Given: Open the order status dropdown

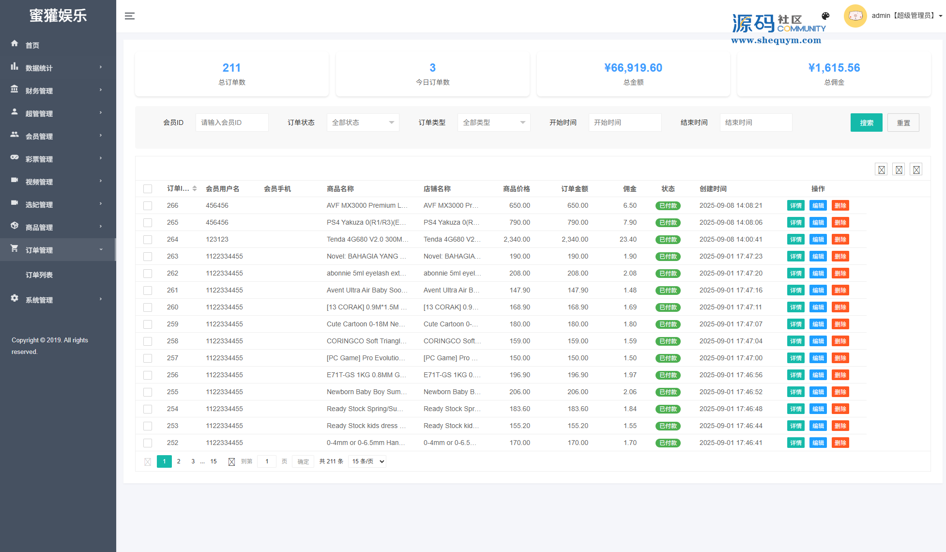Looking at the screenshot, I should [363, 123].
